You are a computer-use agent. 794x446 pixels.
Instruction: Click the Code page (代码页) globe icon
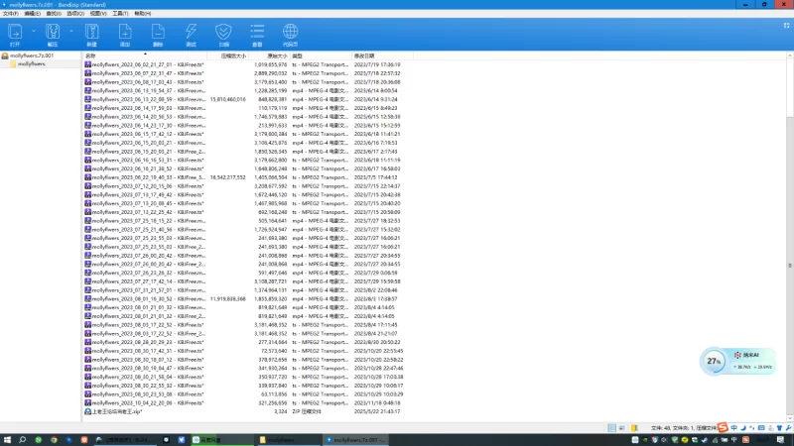(x=290, y=34)
